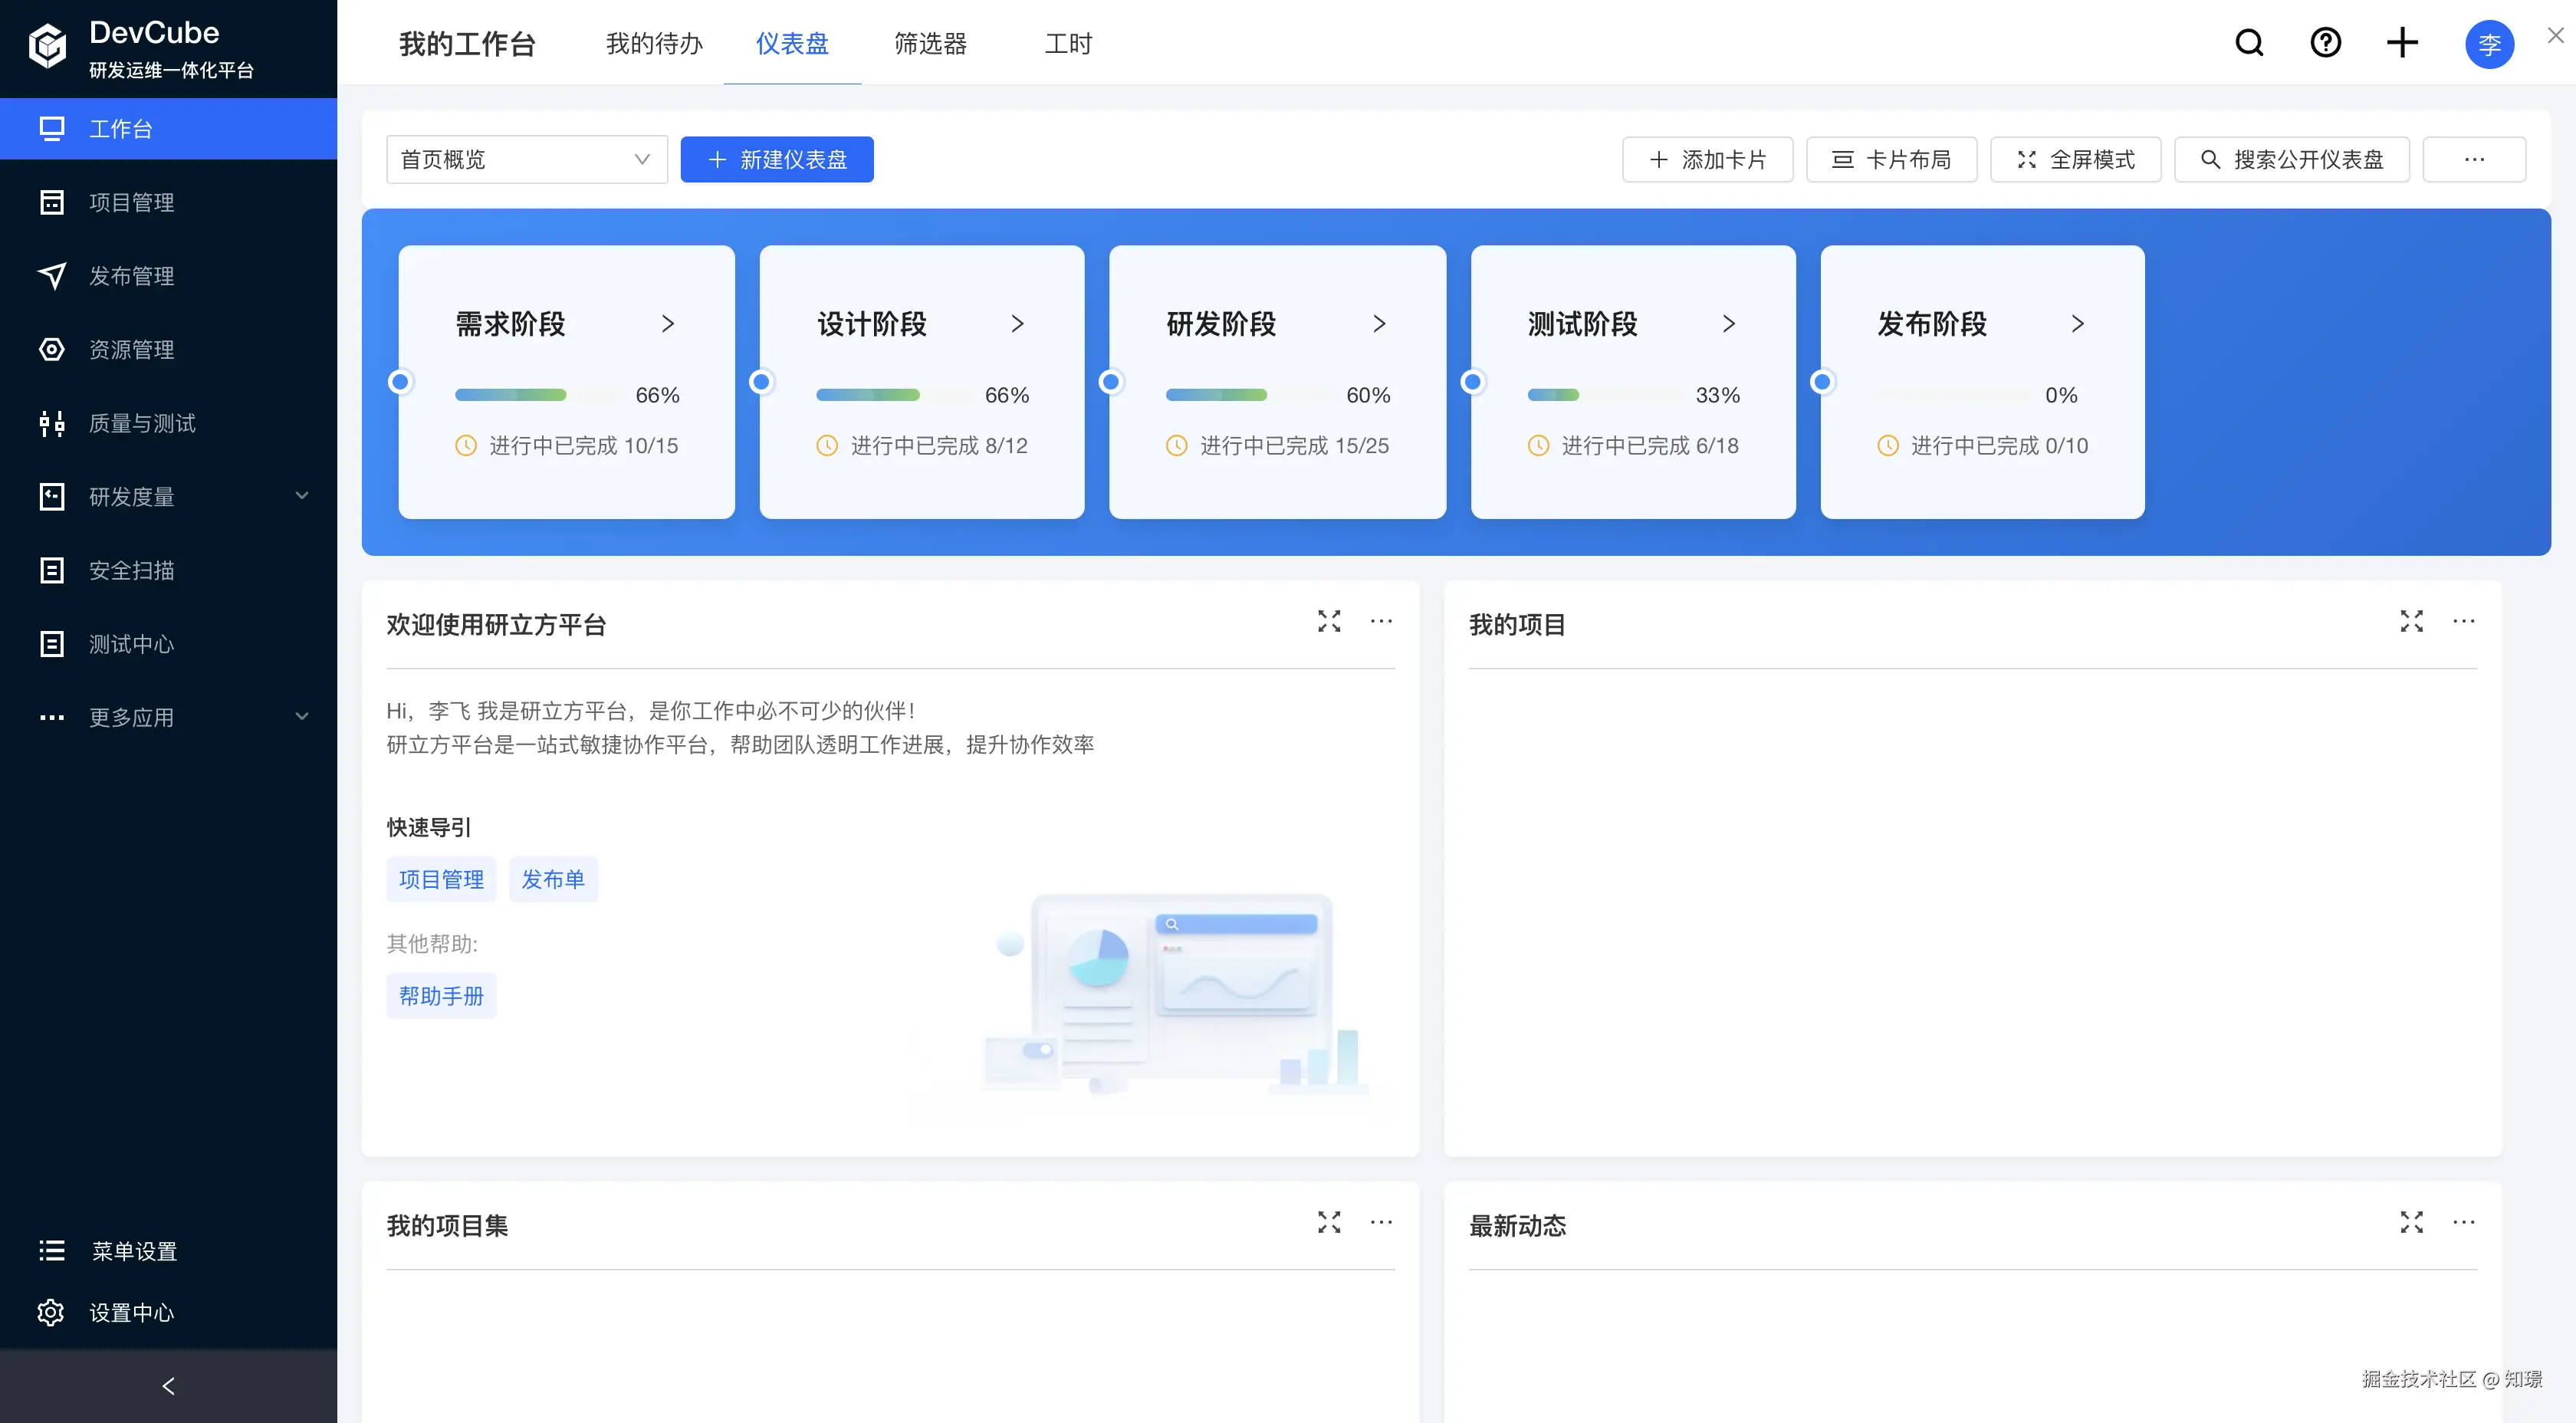Open the 工时 tab
This screenshot has height=1423, width=2576.
(1067, 43)
